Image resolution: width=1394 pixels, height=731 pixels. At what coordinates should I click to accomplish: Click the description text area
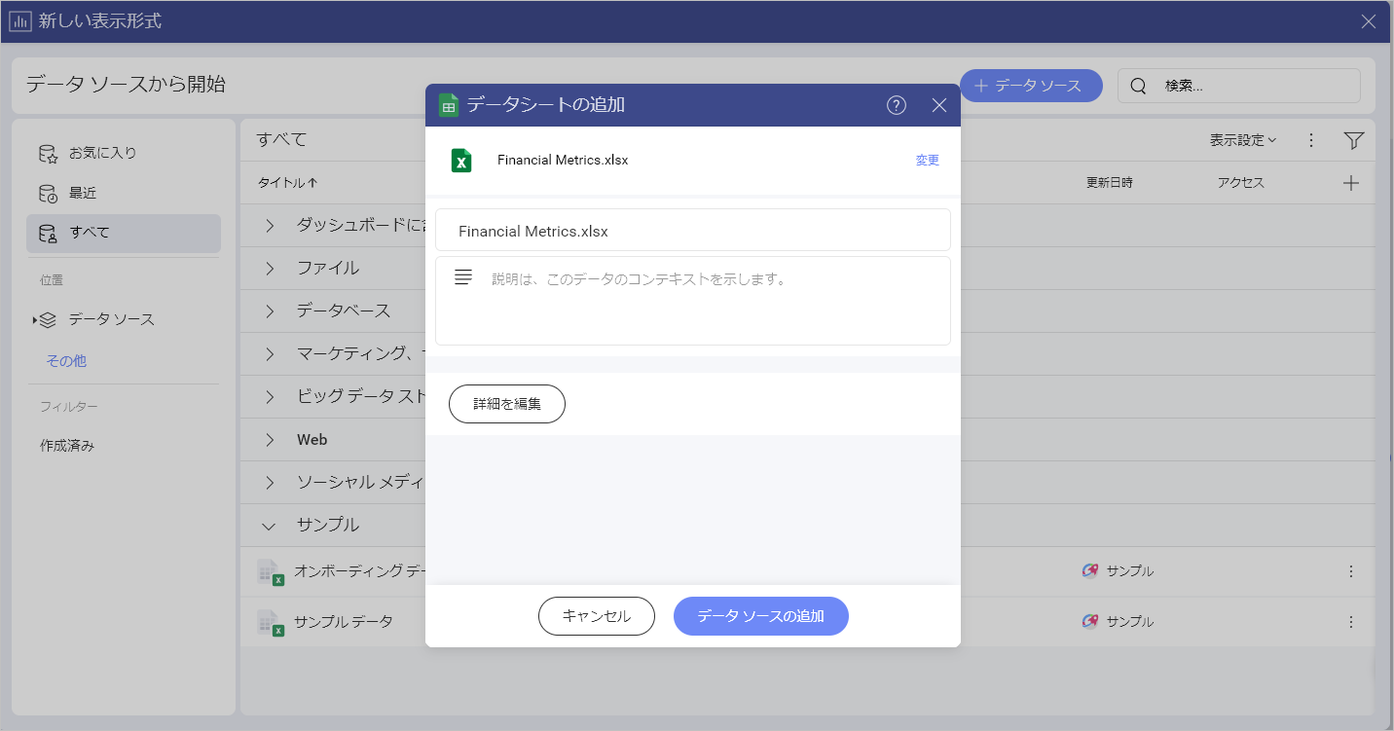(x=693, y=301)
